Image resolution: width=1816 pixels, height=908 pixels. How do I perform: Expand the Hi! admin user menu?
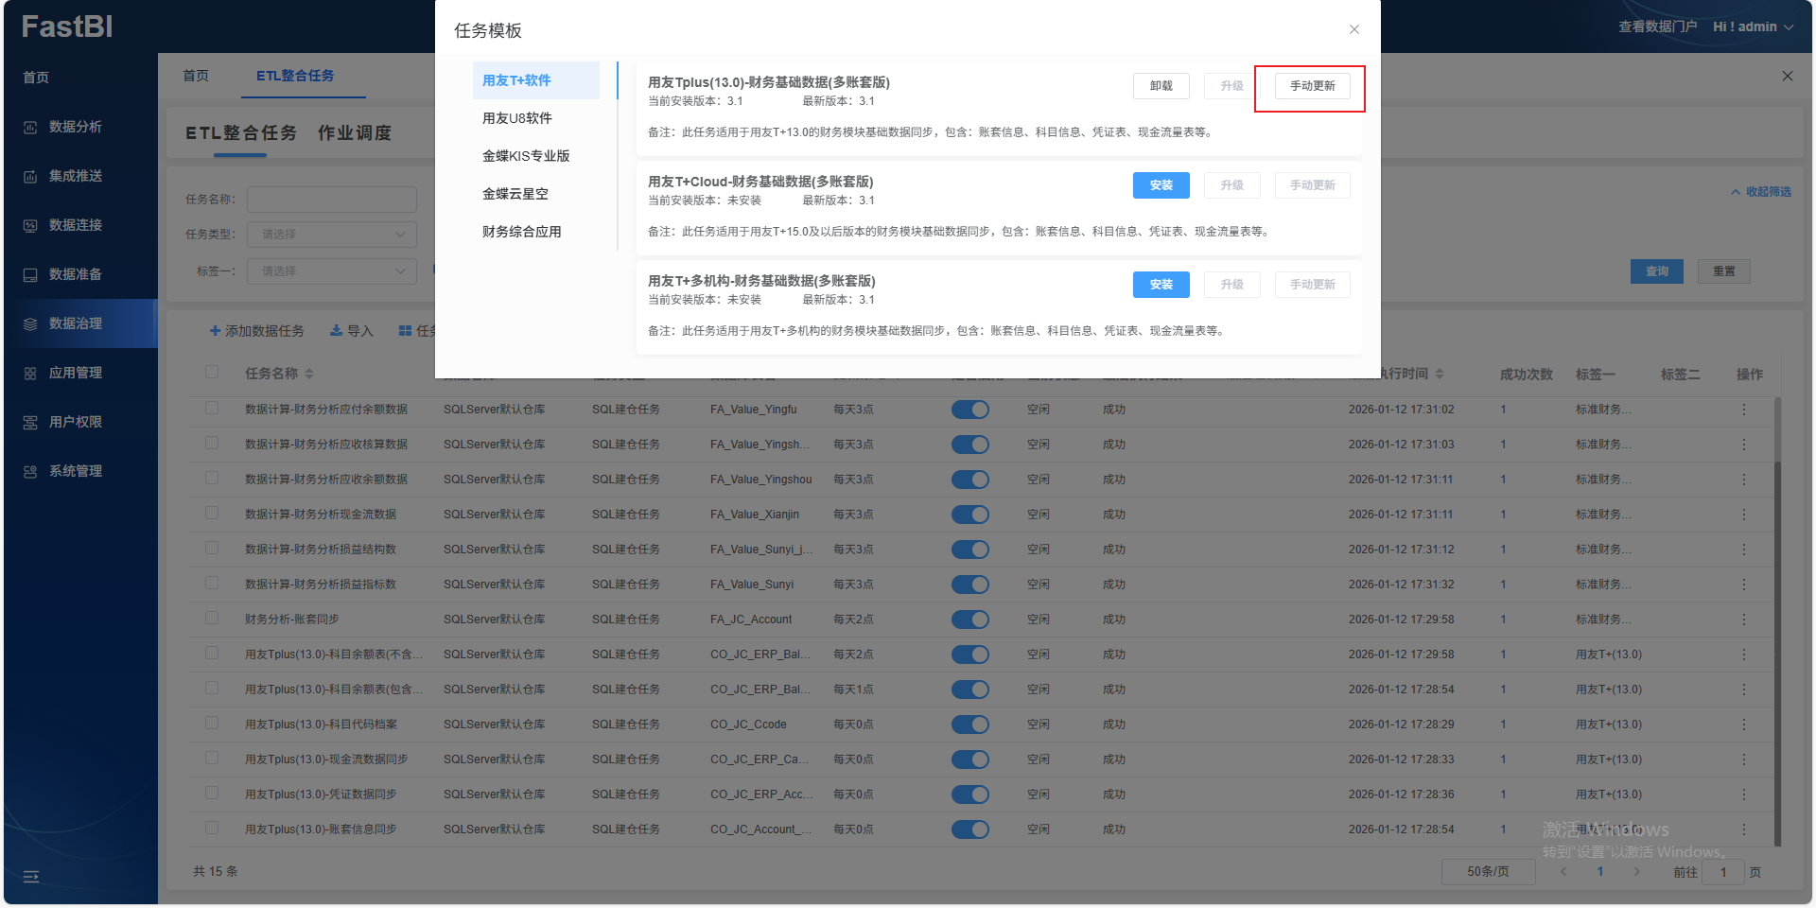click(x=1753, y=26)
